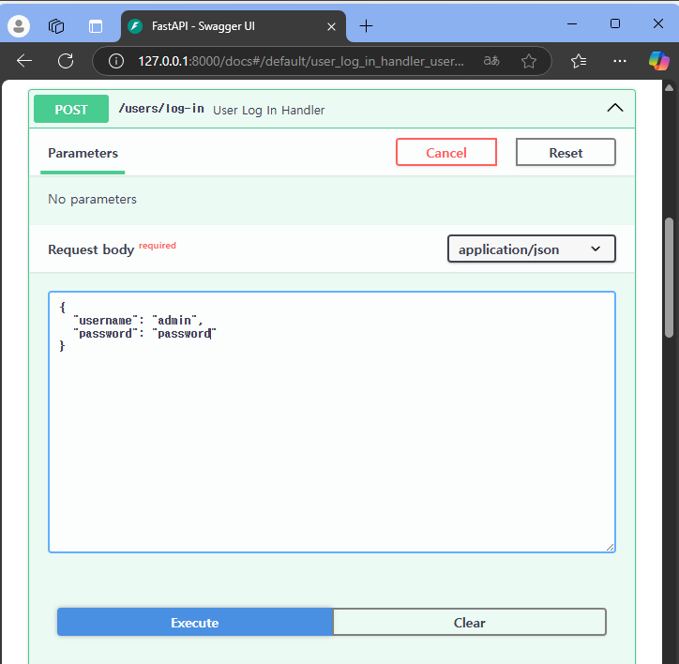Open the favorites list
The height and width of the screenshot is (664, 679).
(579, 61)
